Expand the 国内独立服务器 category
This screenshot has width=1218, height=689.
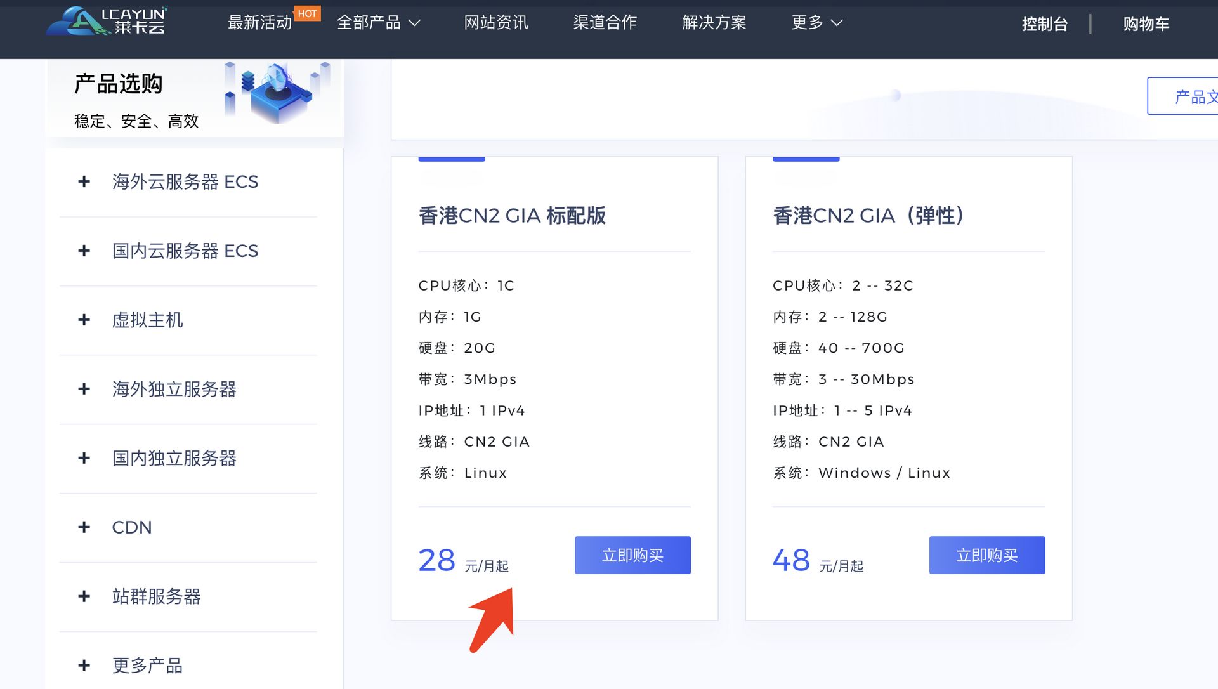[174, 458]
